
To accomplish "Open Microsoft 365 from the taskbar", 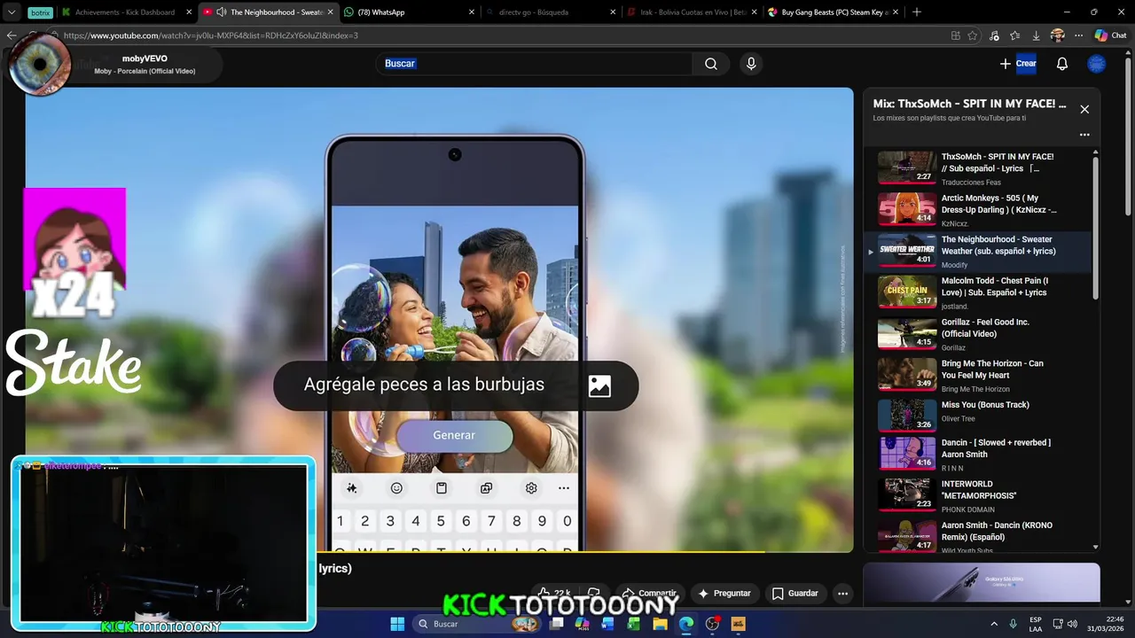I will click(583, 624).
